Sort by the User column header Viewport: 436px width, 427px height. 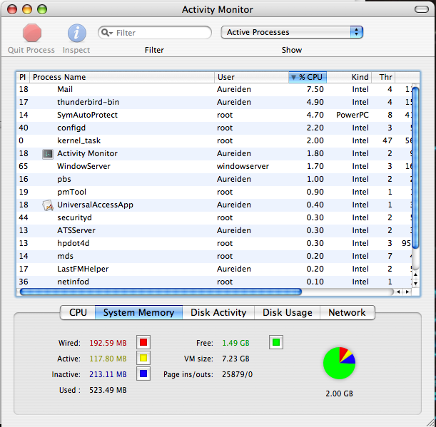(x=251, y=77)
